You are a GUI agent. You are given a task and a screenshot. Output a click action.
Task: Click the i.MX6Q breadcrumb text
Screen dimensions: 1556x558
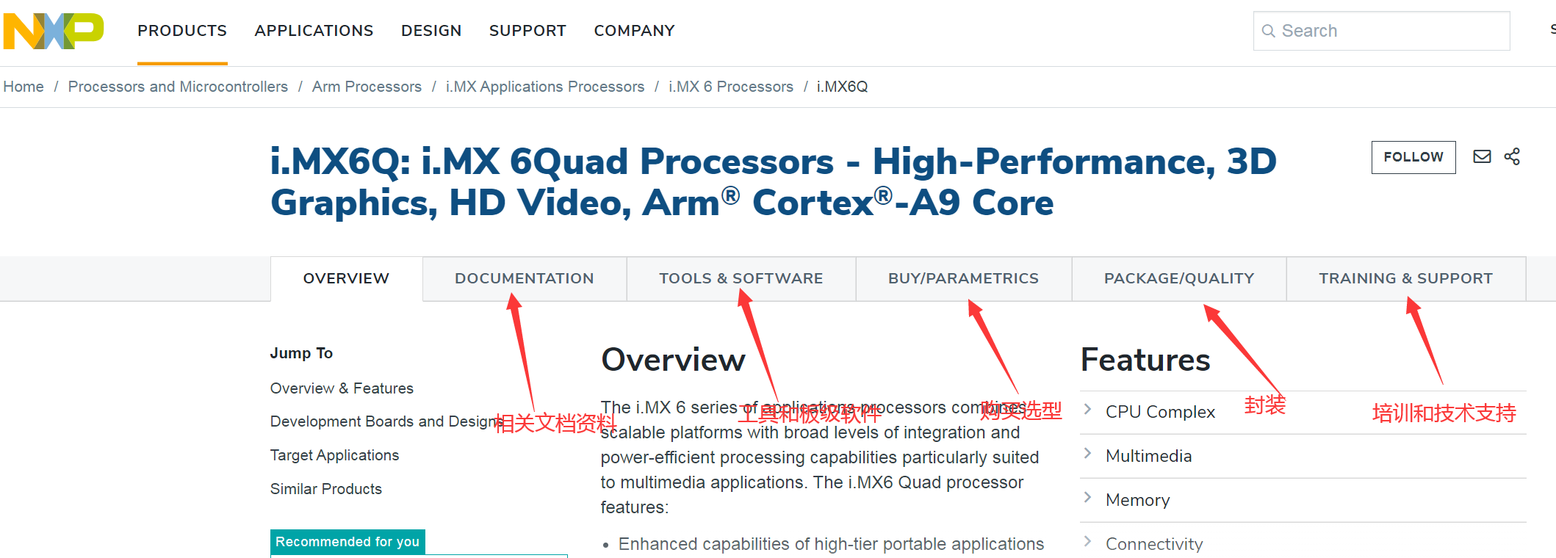842,87
